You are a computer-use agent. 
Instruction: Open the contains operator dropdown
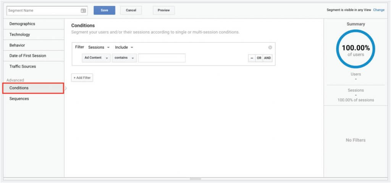(124, 58)
